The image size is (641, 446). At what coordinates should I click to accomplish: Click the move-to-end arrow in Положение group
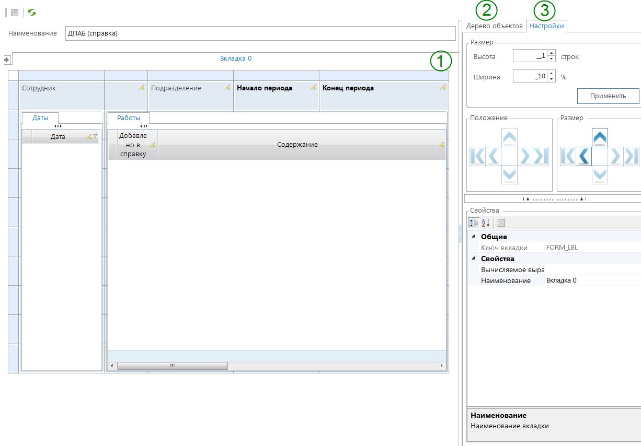click(x=542, y=156)
